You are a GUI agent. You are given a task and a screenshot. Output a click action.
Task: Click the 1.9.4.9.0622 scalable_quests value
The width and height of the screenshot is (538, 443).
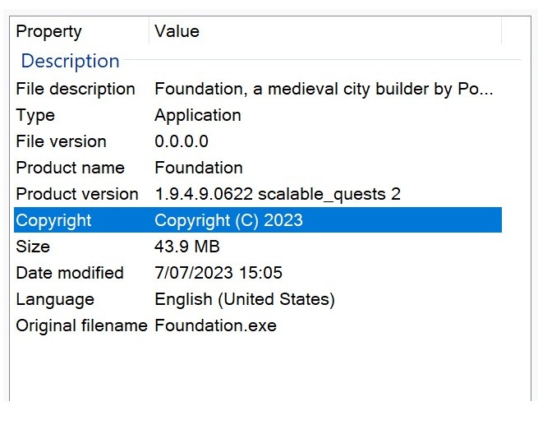tap(278, 194)
